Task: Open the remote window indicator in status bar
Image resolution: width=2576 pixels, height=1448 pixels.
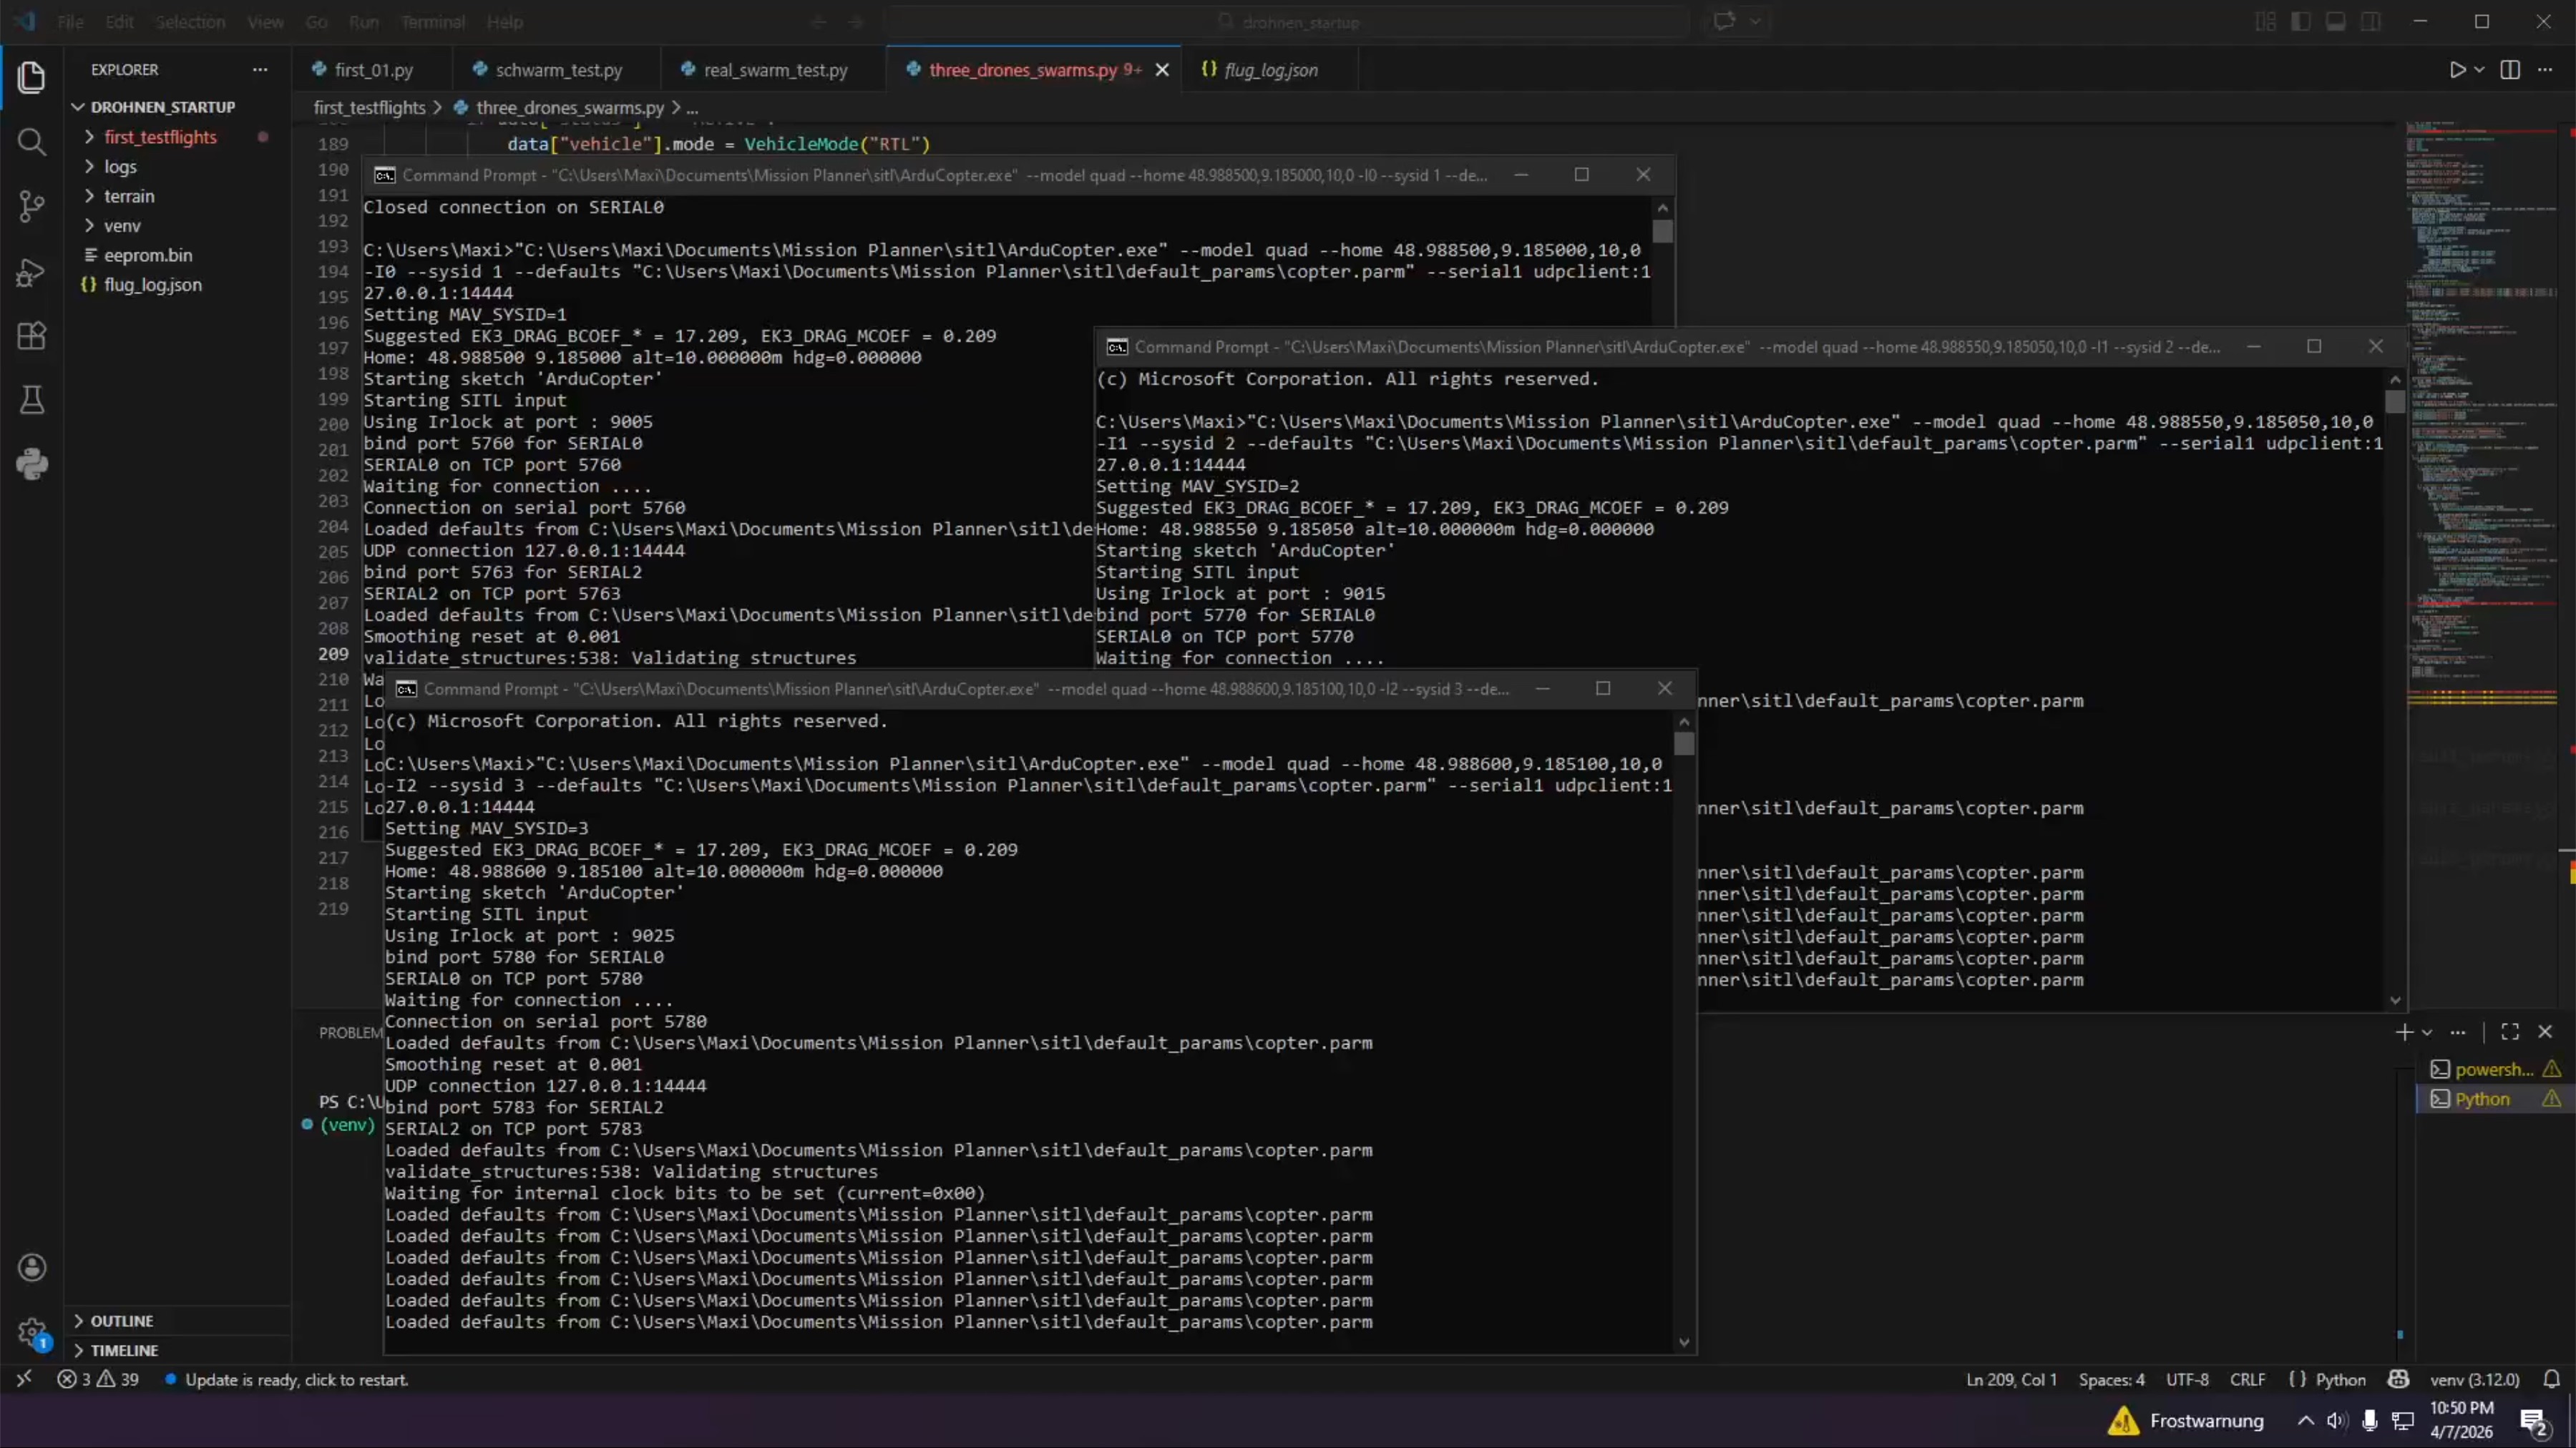Action: pyautogui.click(x=24, y=1379)
